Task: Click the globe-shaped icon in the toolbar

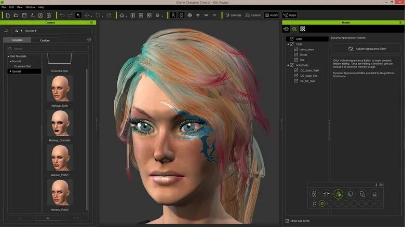Action: pos(190,16)
